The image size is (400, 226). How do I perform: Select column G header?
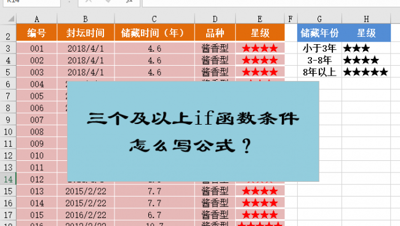(319, 19)
